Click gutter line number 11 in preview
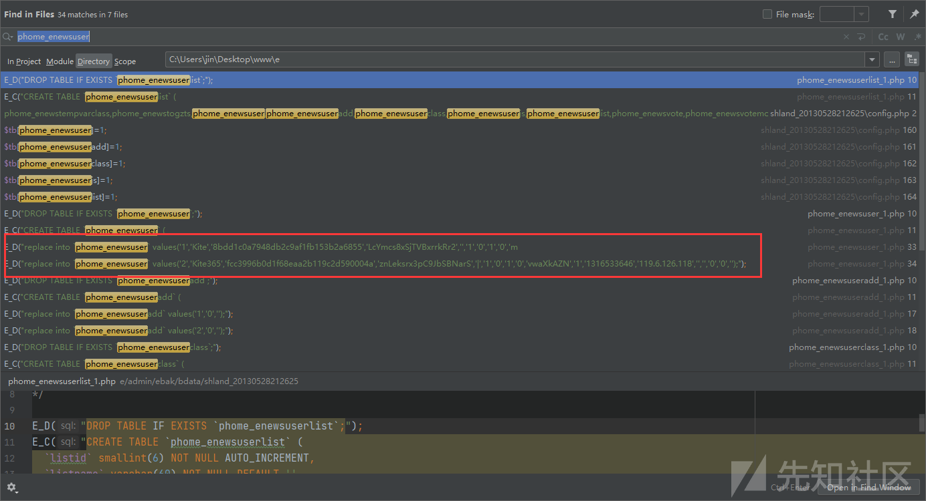 coord(9,442)
